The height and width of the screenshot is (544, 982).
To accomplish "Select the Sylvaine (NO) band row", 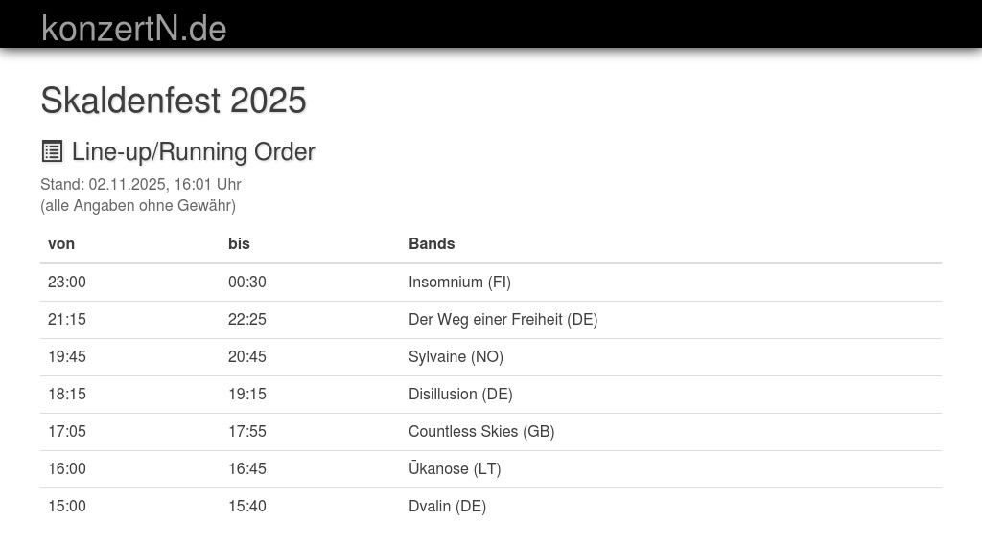I will coord(456,356).
